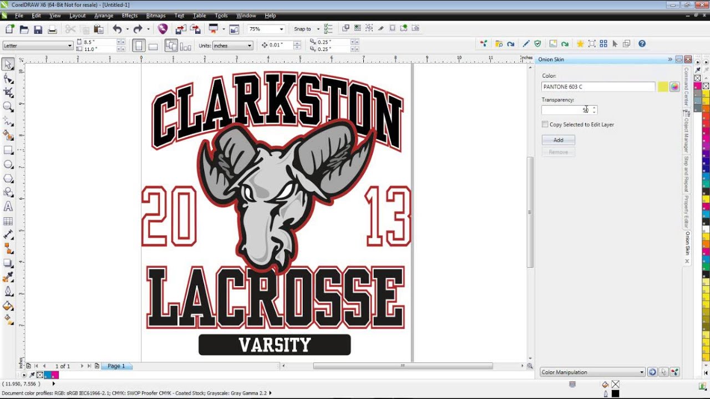Select the Interactive Fill tool
Image resolution: width=710 pixels, height=399 pixels.
8,320
